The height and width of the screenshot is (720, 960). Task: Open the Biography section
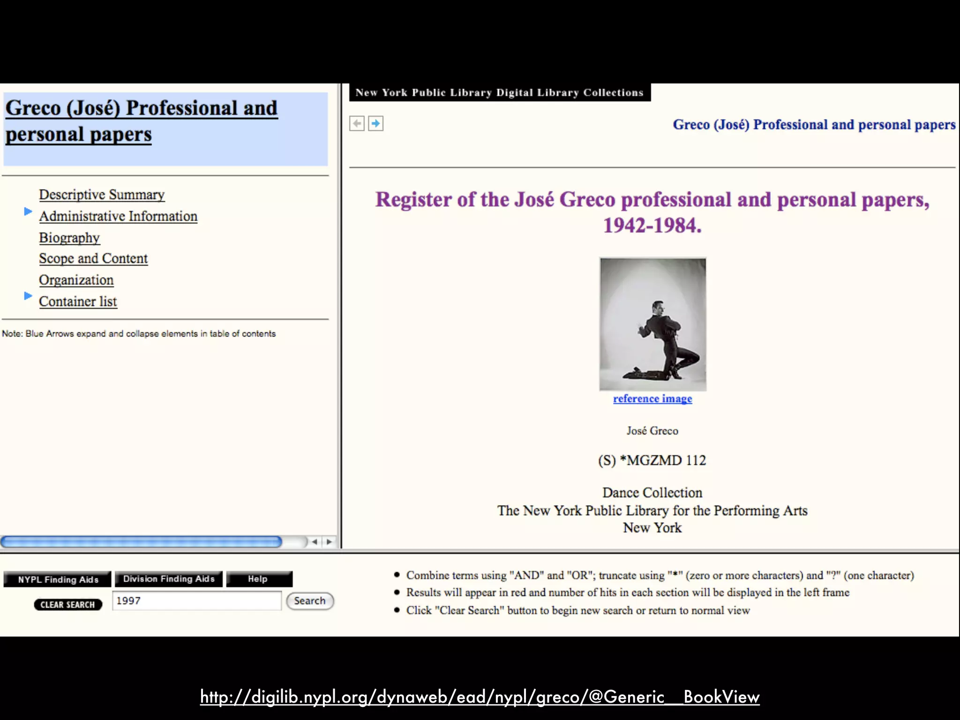coord(69,238)
